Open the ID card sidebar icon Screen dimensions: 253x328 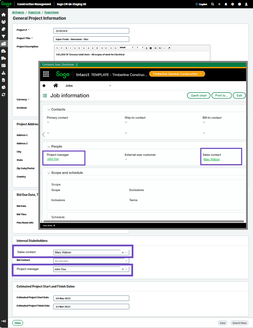pos(3,65)
